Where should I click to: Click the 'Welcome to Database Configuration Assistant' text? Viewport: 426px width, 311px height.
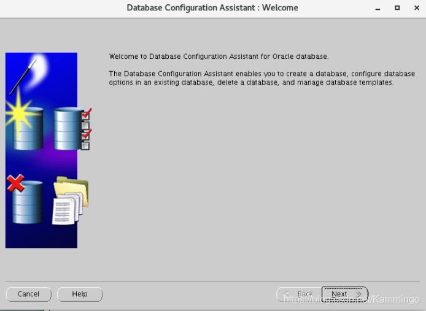coord(219,56)
